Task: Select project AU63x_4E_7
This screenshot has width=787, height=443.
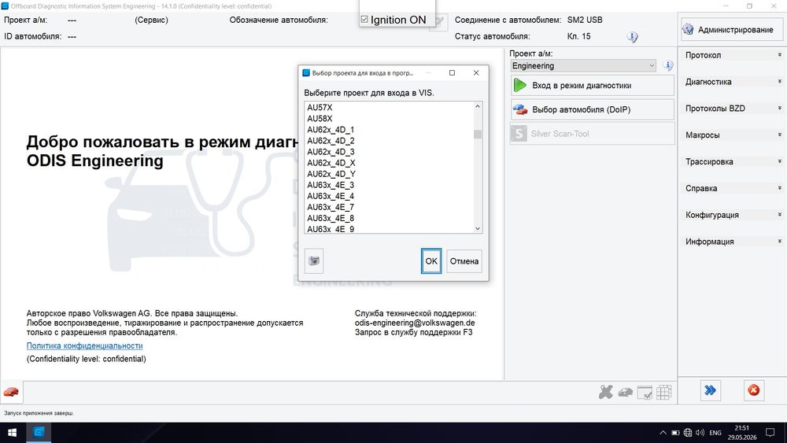Action: (x=331, y=207)
